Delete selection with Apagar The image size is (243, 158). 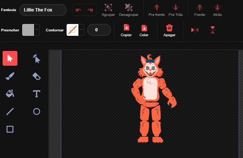169,30
